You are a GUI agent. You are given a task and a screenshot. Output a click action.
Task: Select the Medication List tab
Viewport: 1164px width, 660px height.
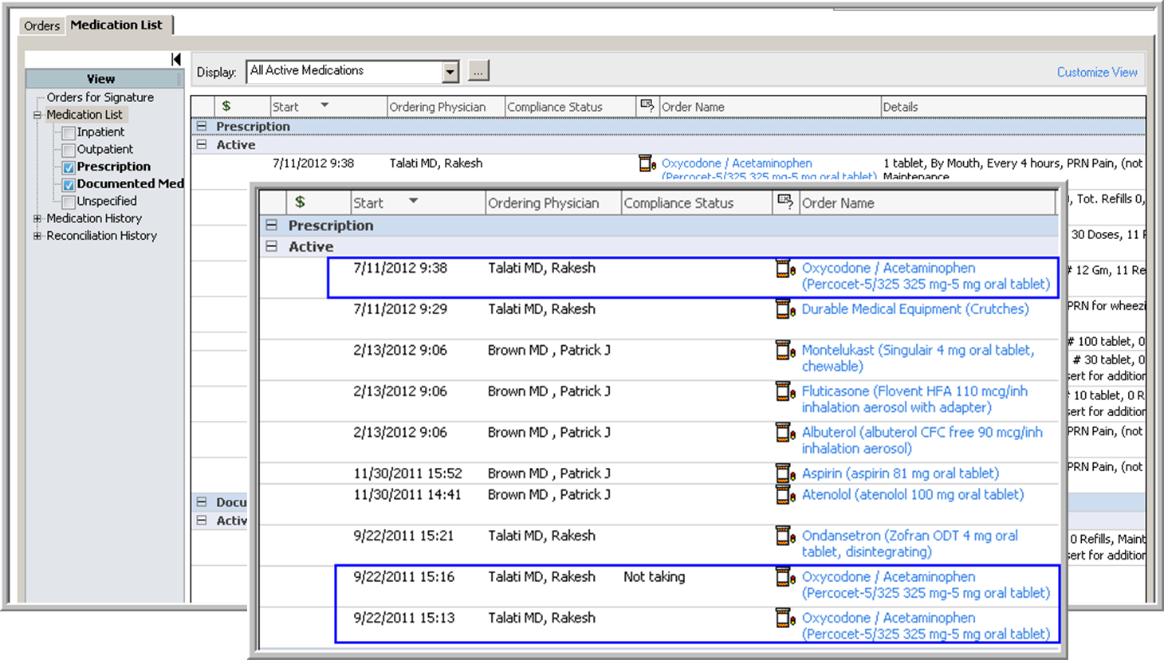(119, 24)
